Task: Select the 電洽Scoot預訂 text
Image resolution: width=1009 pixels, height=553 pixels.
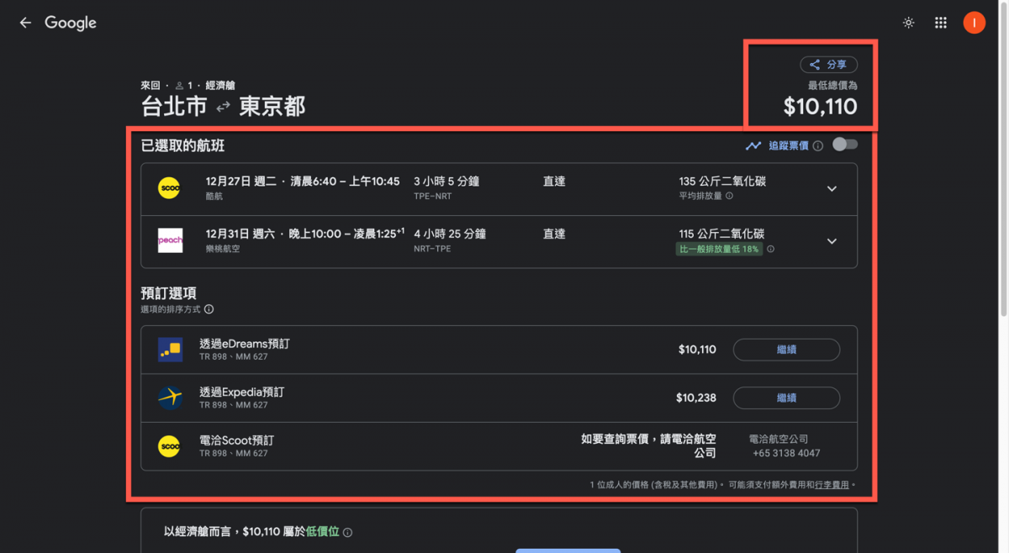Action: coord(236,440)
